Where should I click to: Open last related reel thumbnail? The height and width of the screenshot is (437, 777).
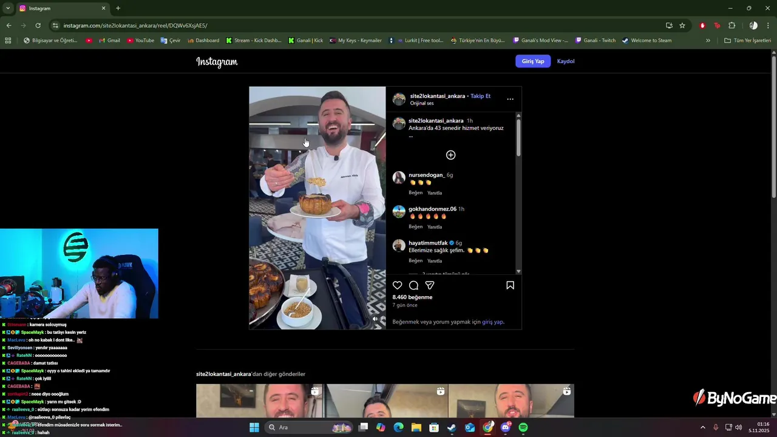(x=511, y=401)
